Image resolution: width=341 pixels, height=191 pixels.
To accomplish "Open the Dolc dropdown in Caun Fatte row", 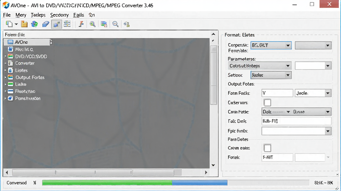I will [276, 112].
